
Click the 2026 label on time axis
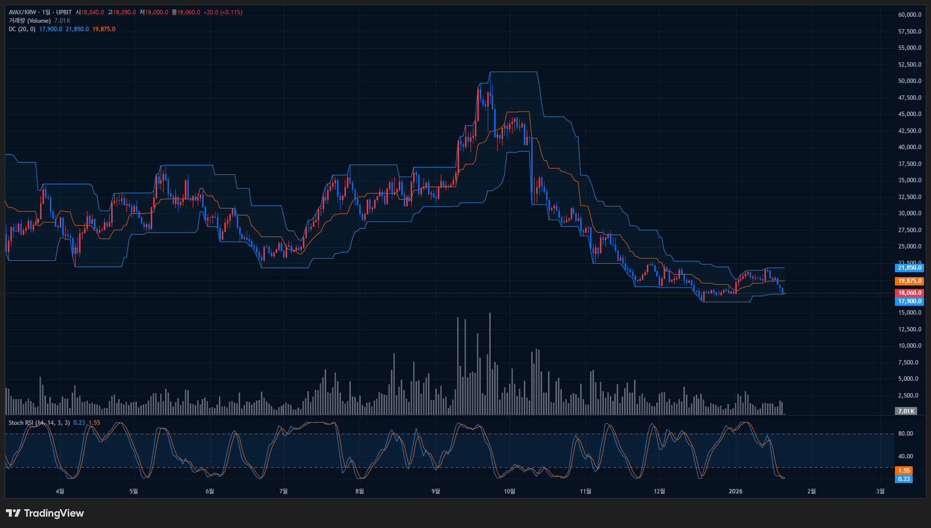coord(735,491)
